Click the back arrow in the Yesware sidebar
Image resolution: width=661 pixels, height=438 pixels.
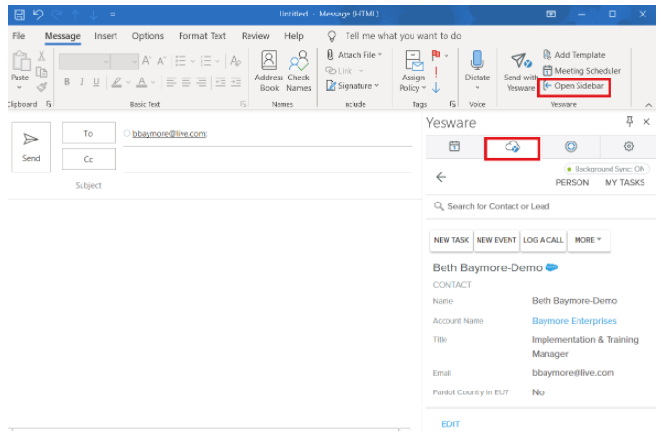(x=441, y=177)
